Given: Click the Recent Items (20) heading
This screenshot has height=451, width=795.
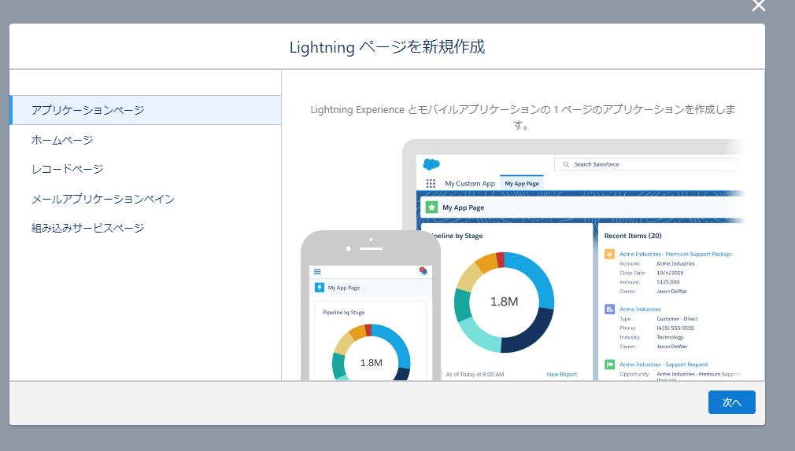Looking at the screenshot, I should (633, 236).
